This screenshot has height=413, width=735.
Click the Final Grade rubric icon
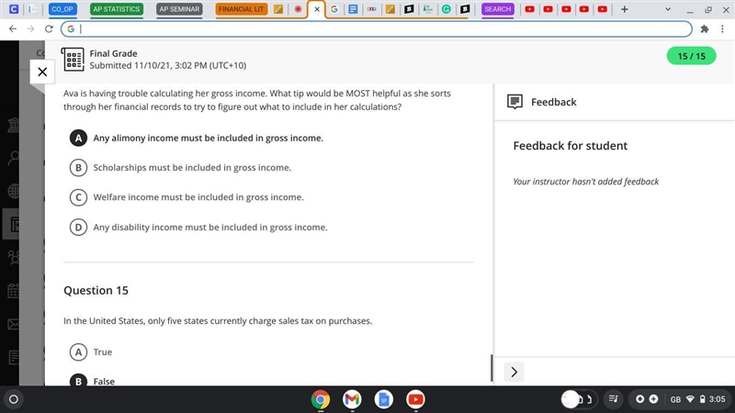(73, 60)
